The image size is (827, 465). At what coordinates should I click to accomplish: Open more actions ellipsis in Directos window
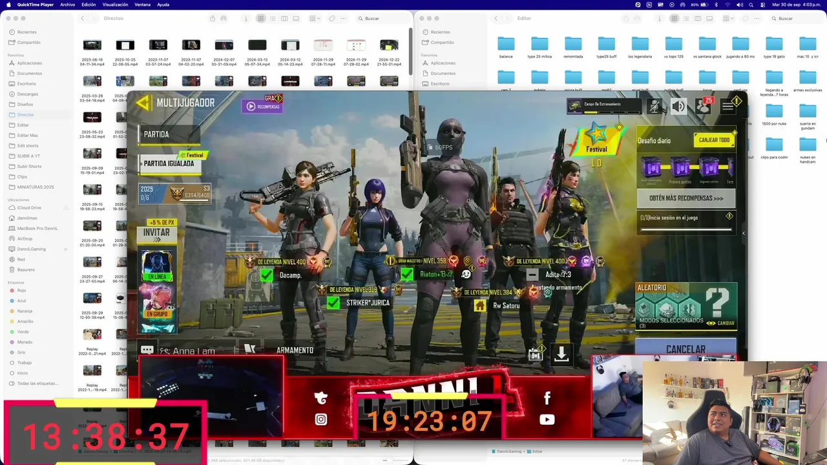coord(343,18)
